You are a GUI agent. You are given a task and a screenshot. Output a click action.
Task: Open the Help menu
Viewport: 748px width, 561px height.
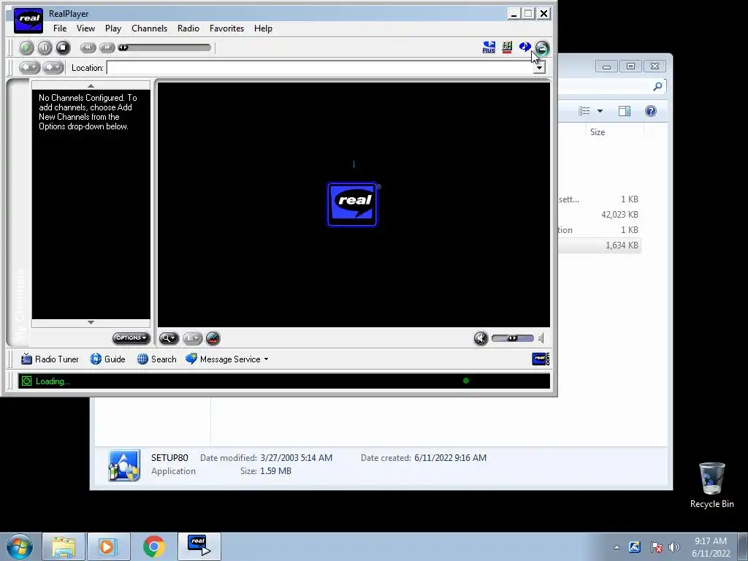(x=263, y=28)
